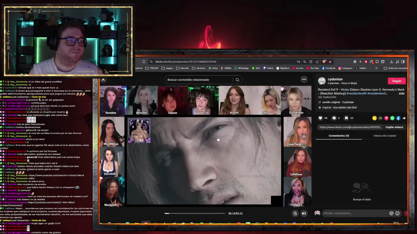
Task: Click the share page icon in address bar
Action: point(317,62)
